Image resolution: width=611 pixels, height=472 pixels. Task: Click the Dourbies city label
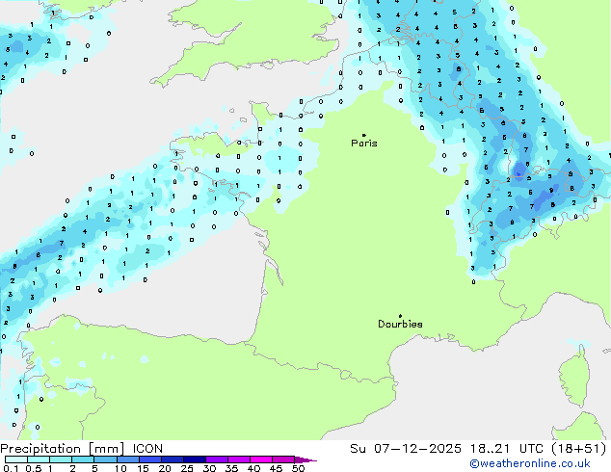pos(400,324)
